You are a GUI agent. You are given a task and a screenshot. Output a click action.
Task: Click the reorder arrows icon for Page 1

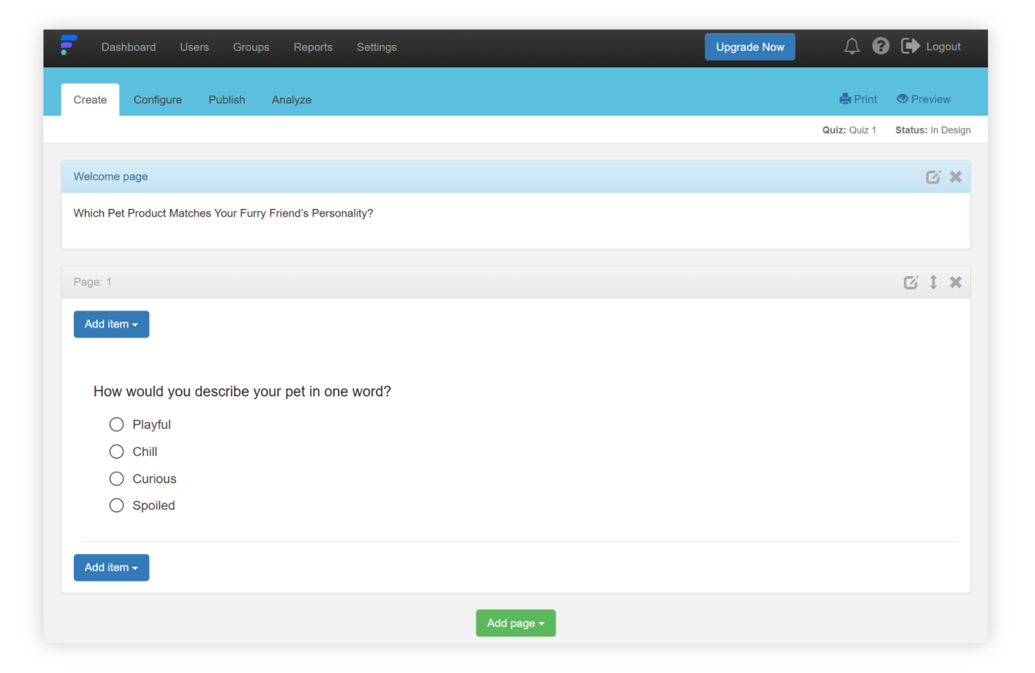[933, 282]
